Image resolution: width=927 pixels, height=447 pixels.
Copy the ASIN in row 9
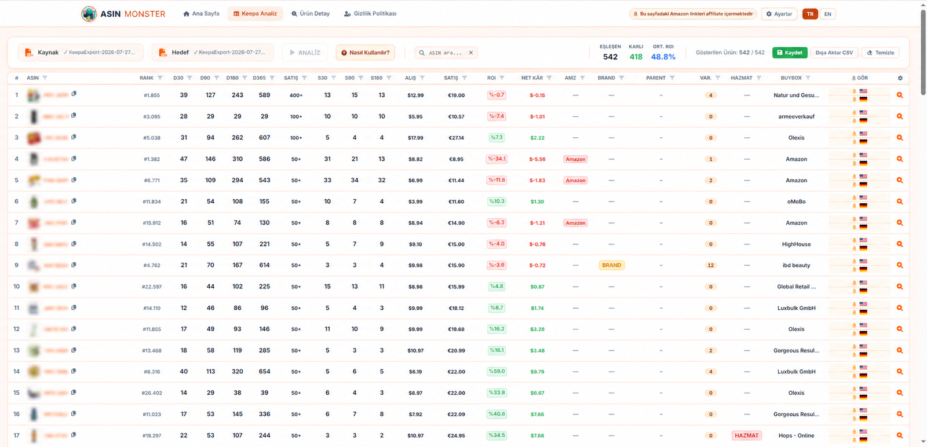tap(74, 265)
